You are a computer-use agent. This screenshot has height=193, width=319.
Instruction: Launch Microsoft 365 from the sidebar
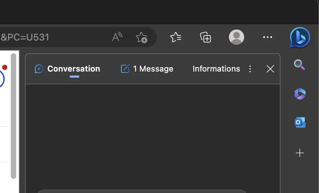(300, 94)
